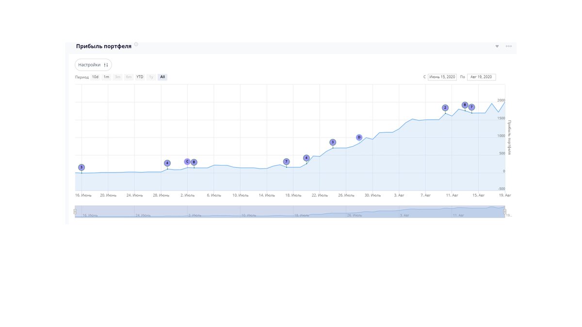The width and height of the screenshot is (582, 327).
Task: Edit start date field Июнь 15, 2020
Action: (x=442, y=77)
